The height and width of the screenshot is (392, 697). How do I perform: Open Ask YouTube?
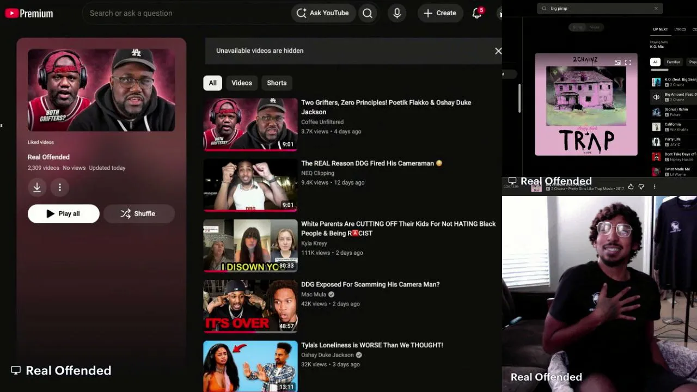[323, 13]
